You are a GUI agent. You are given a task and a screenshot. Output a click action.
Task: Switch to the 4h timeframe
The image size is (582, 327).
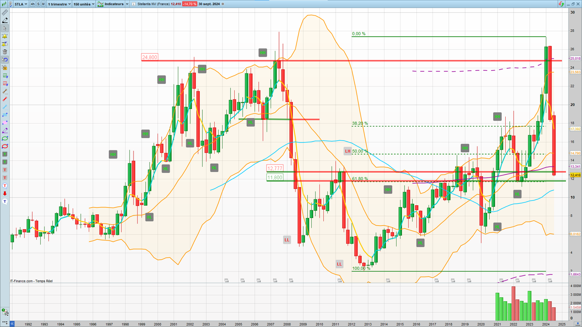[33, 4]
